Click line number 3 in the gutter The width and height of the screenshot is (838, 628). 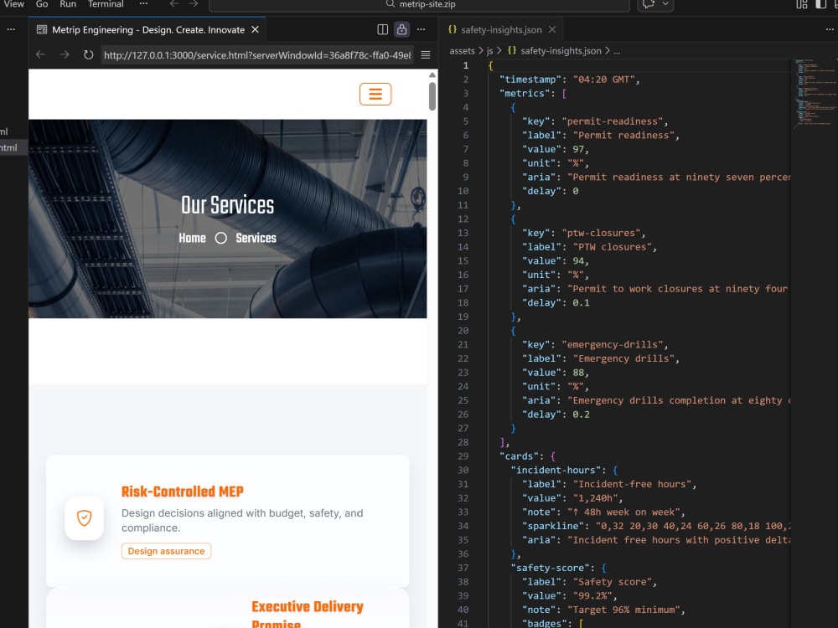[465, 94]
